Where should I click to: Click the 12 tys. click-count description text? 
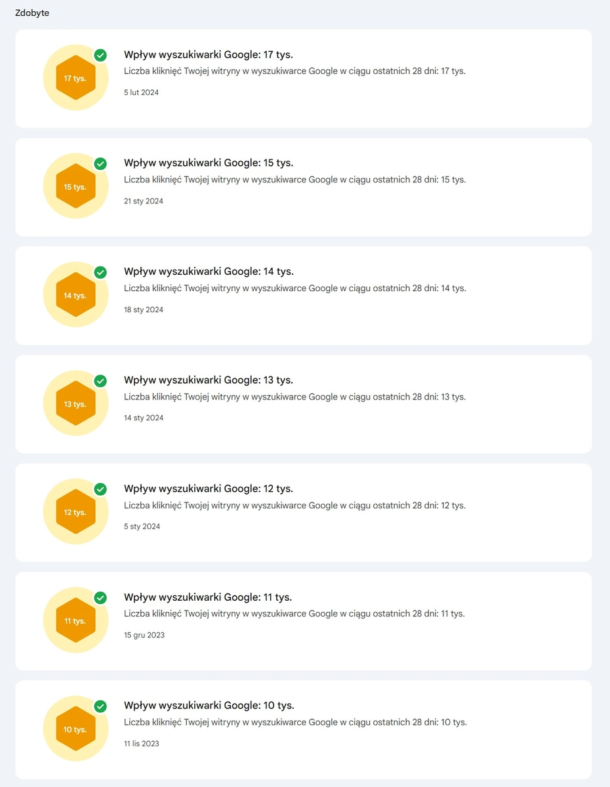click(x=295, y=505)
